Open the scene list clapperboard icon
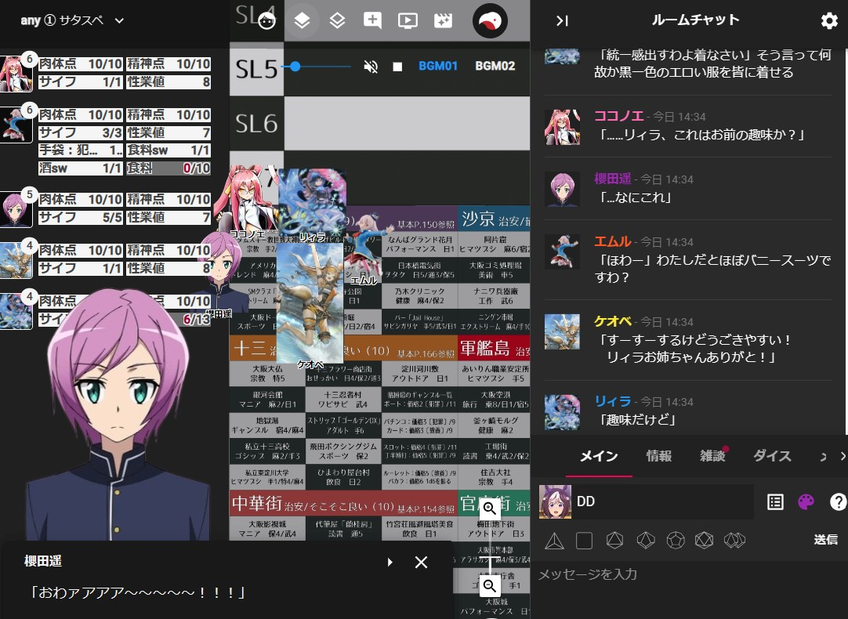The image size is (848, 619). (443, 20)
